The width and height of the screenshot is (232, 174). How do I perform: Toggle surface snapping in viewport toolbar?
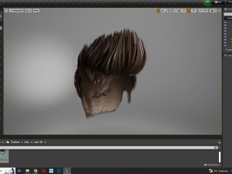click(175, 11)
